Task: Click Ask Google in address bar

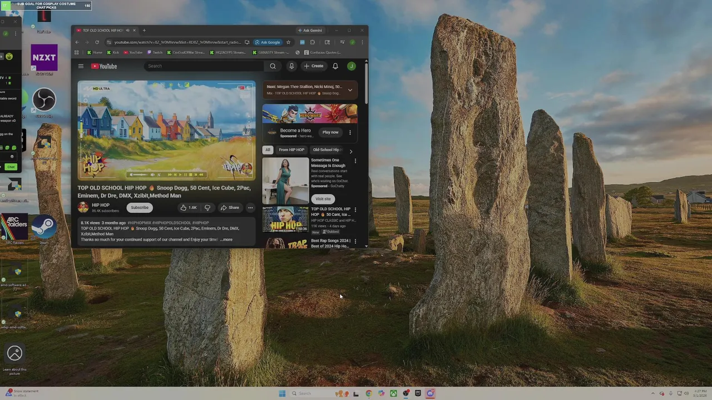Action: pyautogui.click(x=268, y=42)
